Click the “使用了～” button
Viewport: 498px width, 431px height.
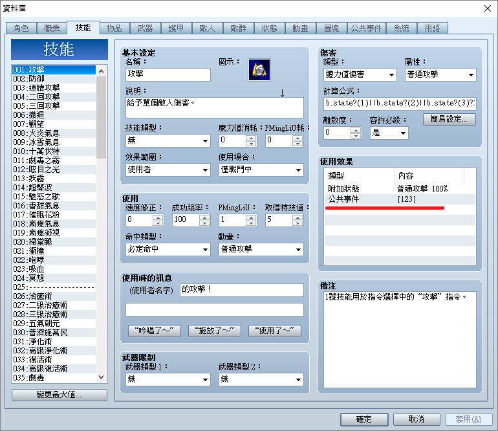coord(275,331)
